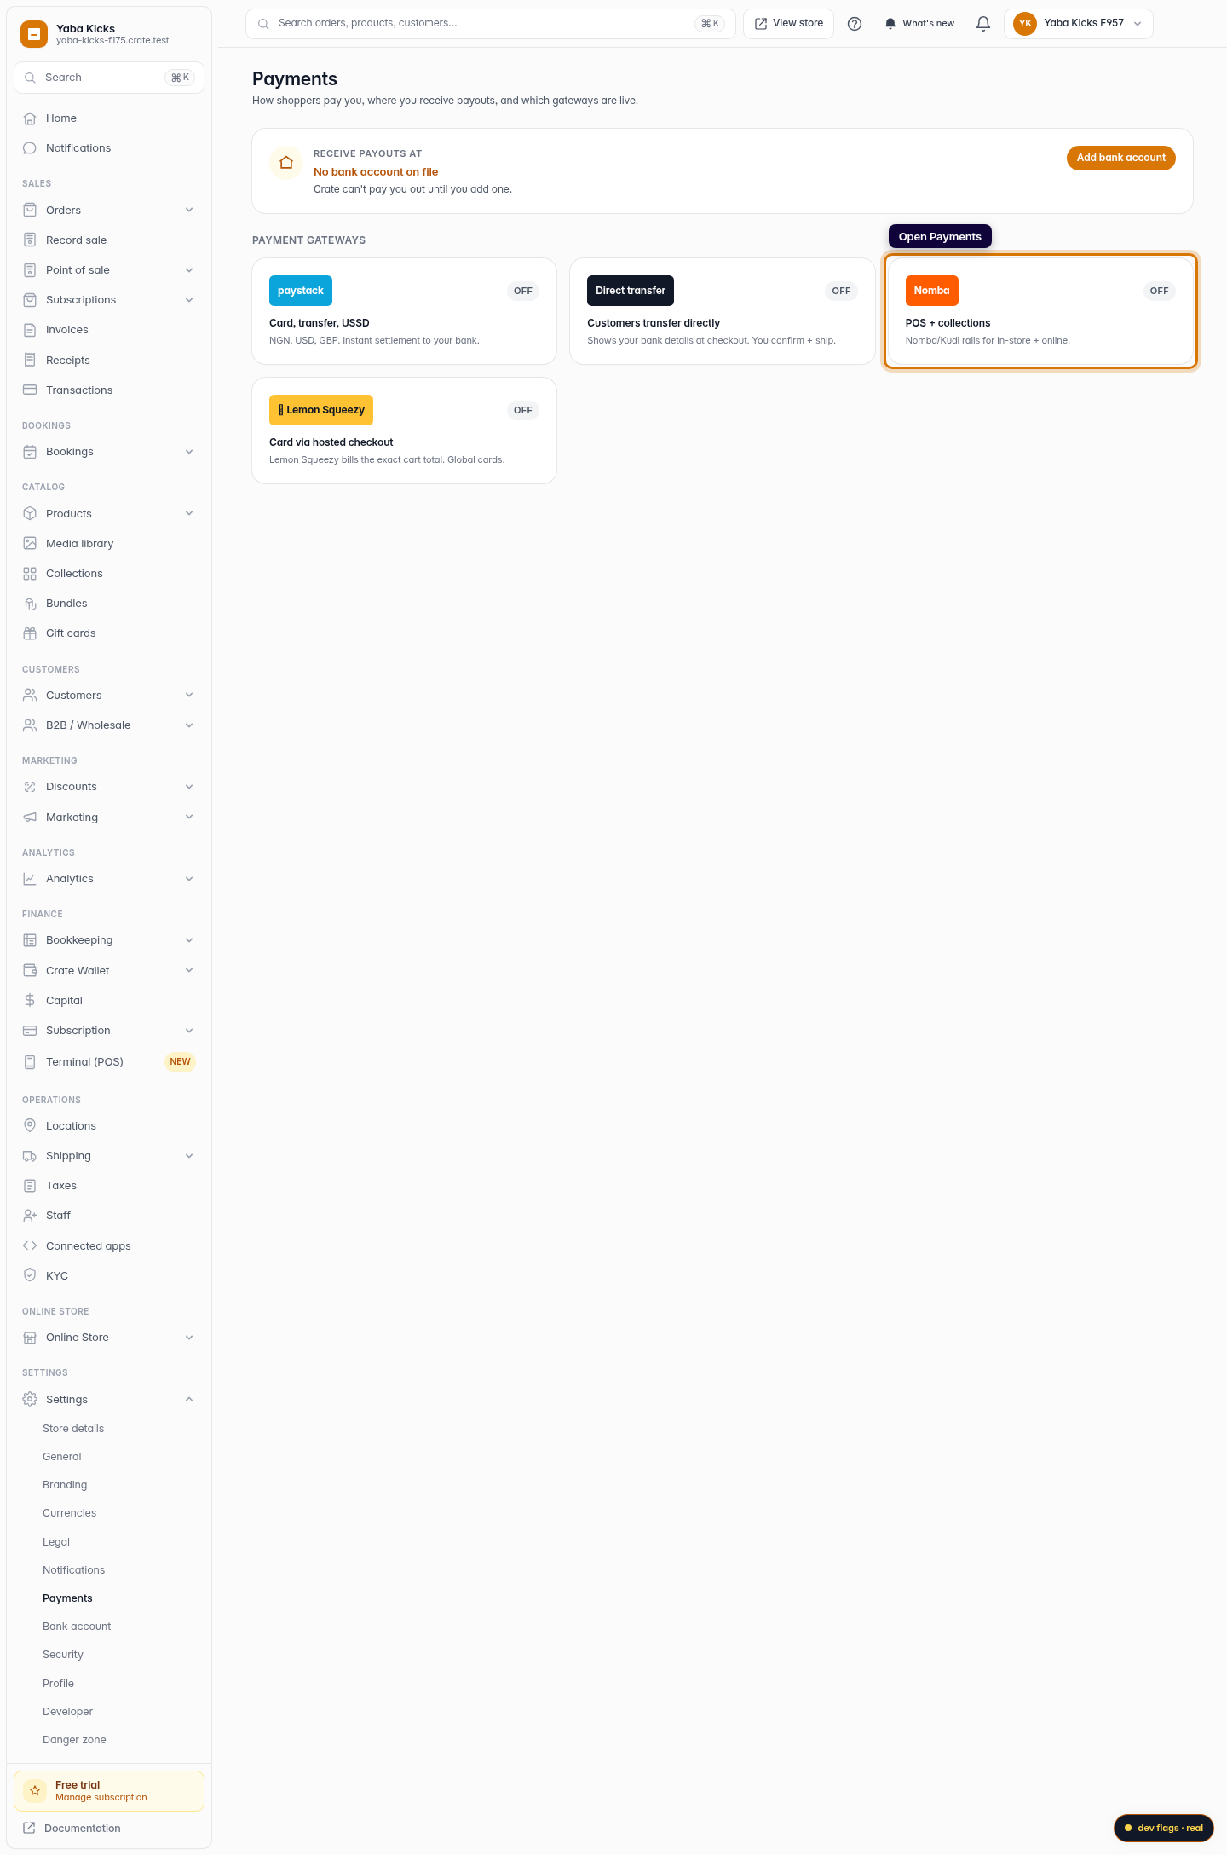Screen dimensions: 1227x1855
Task: Open Branding settings page
Action: click(65, 1485)
